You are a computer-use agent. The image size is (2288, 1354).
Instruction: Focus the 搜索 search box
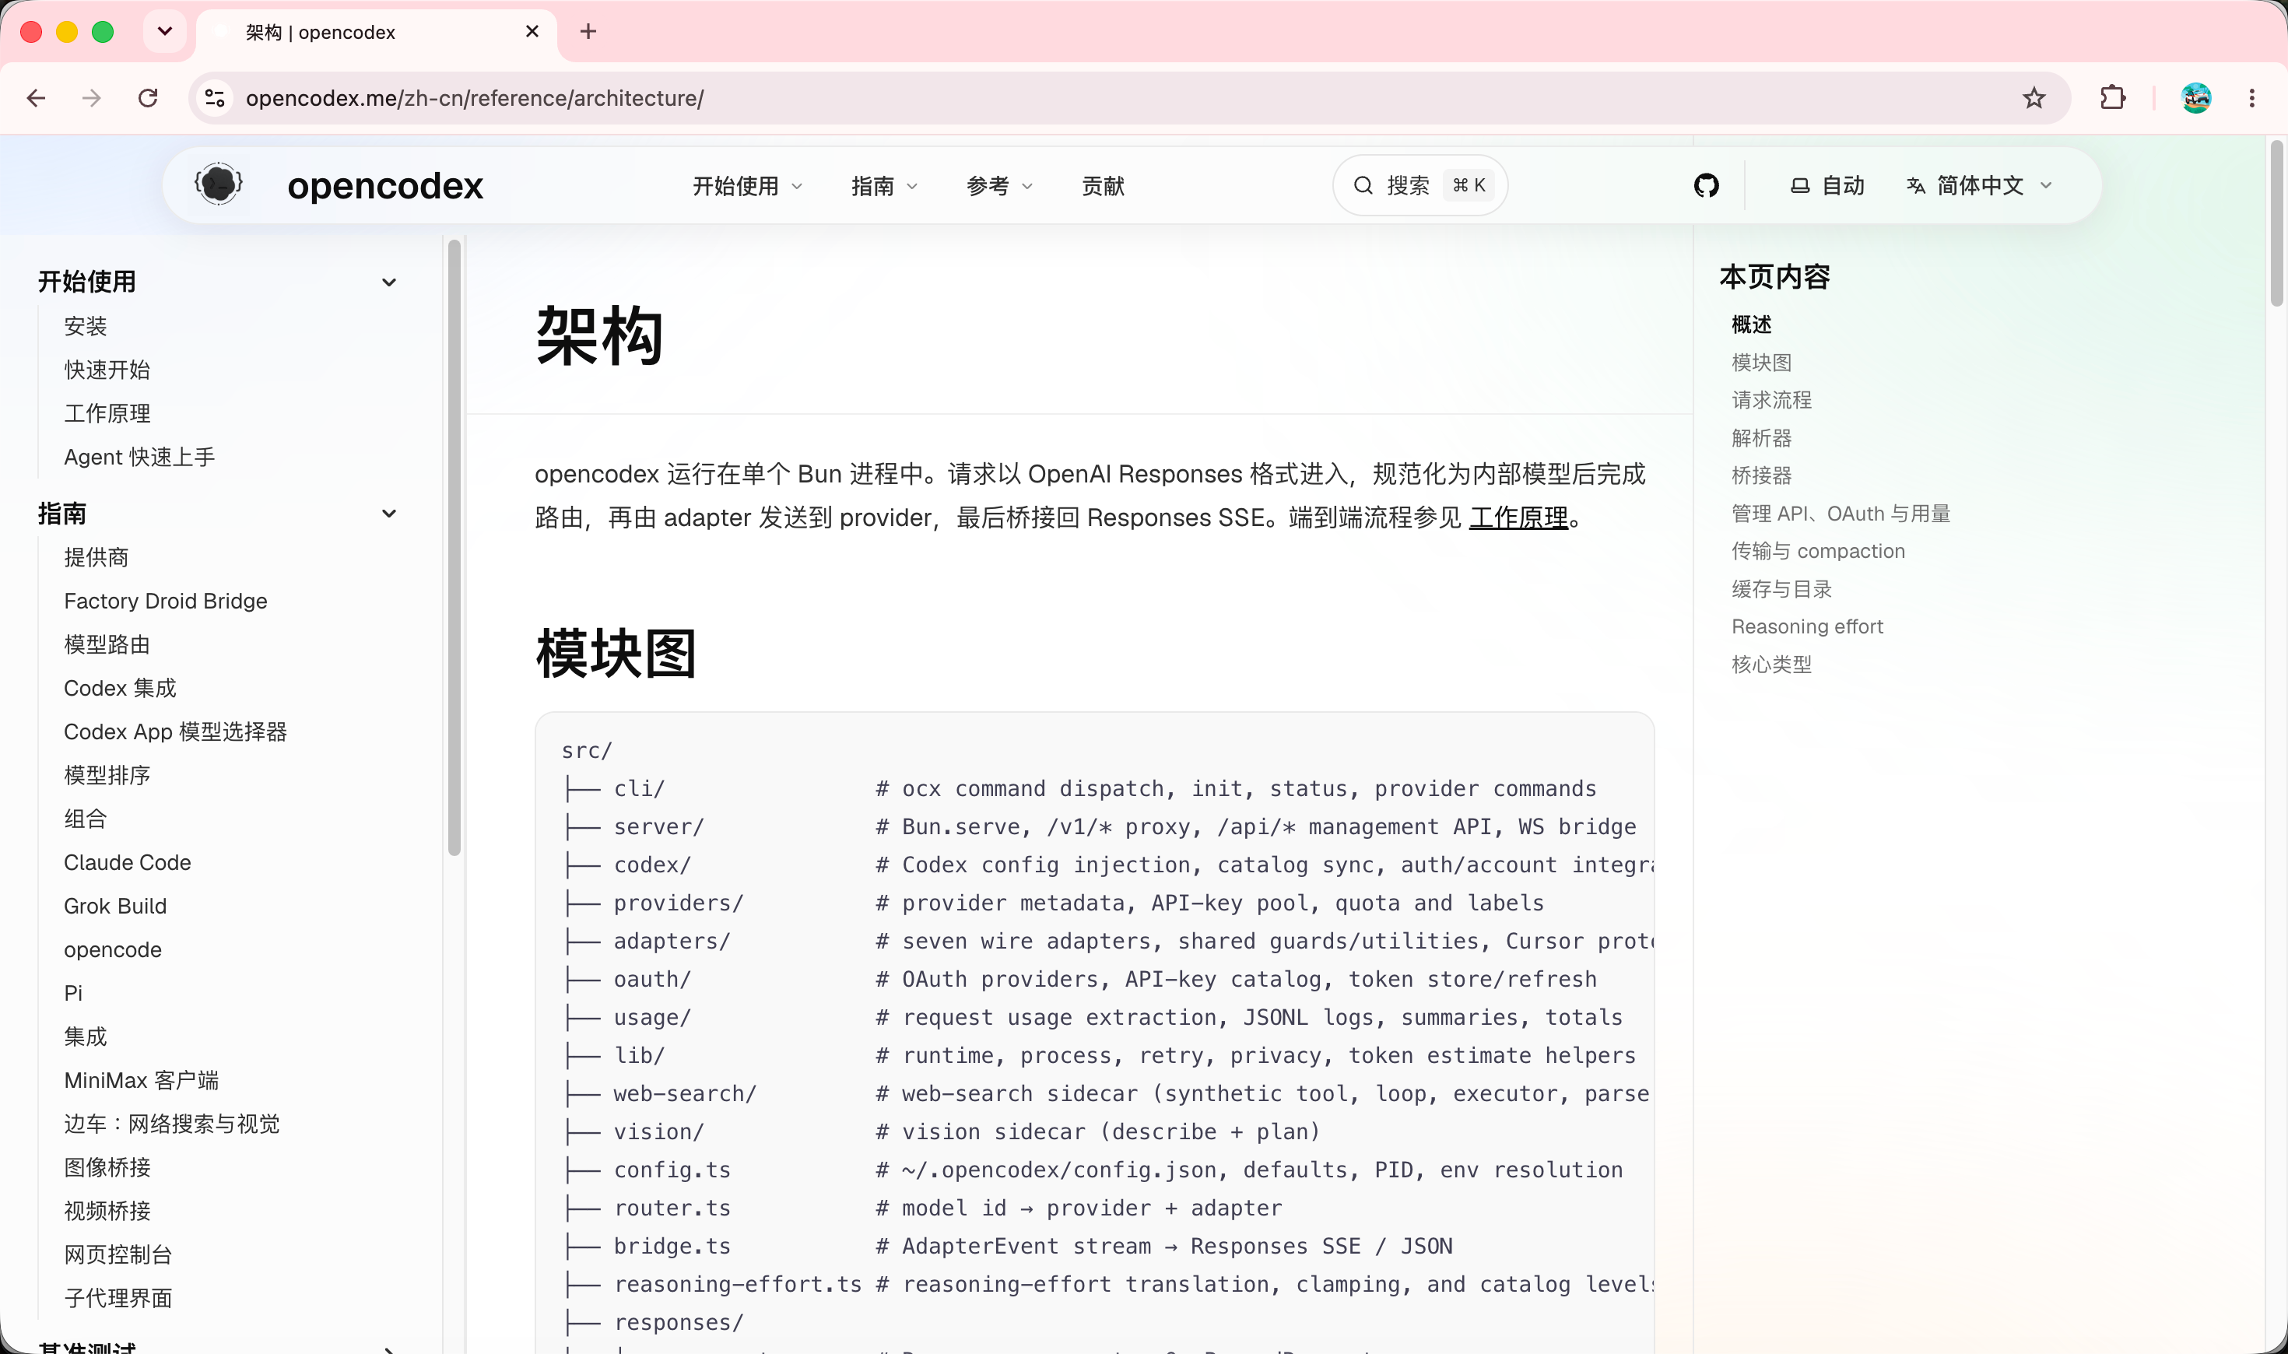tap(1419, 185)
